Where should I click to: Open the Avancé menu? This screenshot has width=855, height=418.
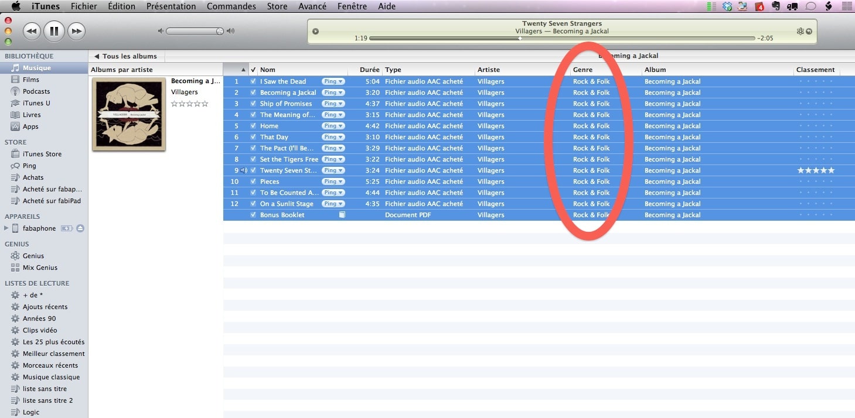point(312,6)
